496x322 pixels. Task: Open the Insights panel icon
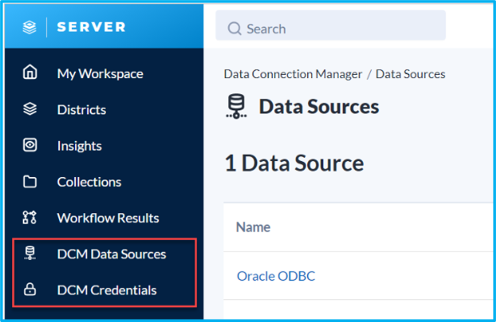pos(30,145)
